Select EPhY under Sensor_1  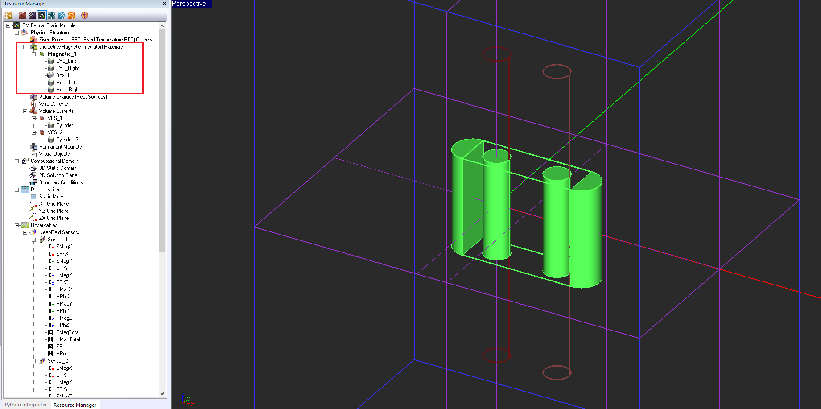(x=62, y=268)
